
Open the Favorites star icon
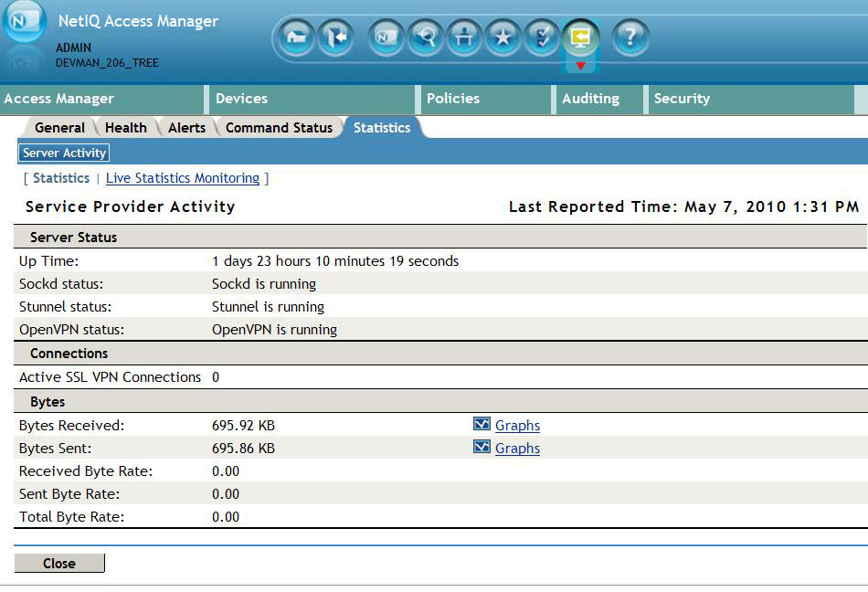[x=503, y=37]
